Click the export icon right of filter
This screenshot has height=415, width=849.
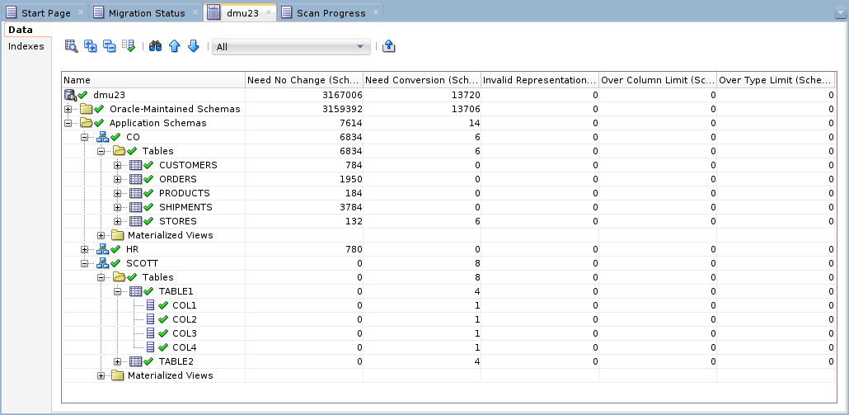click(389, 46)
